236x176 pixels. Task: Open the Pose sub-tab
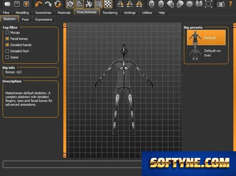tap(25, 19)
